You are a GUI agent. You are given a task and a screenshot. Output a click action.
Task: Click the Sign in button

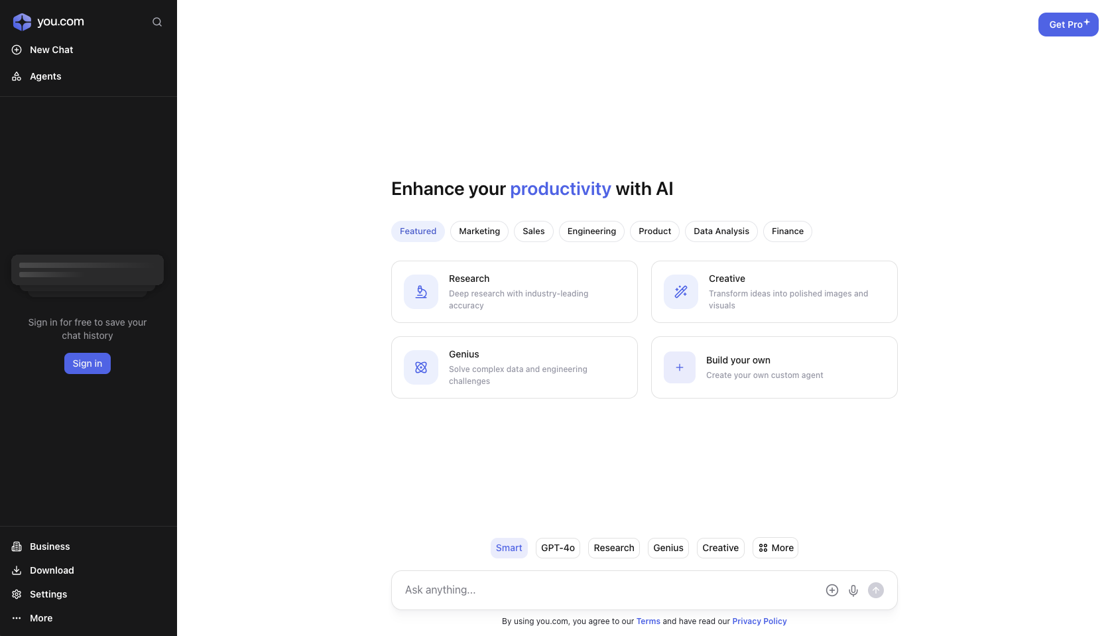pos(88,363)
